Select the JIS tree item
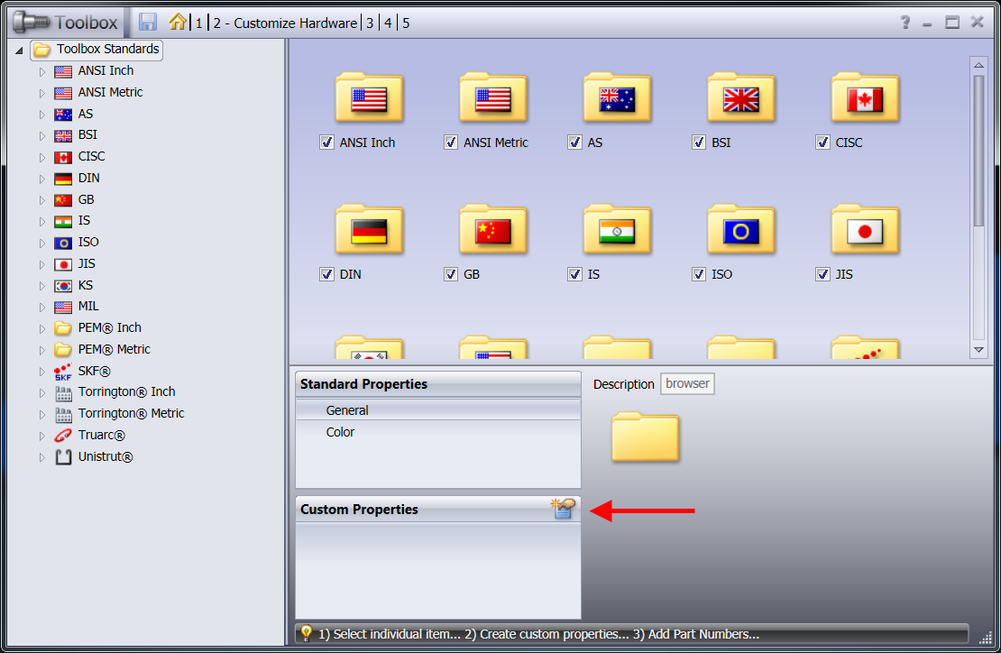The height and width of the screenshot is (653, 1001). pos(87,263)
